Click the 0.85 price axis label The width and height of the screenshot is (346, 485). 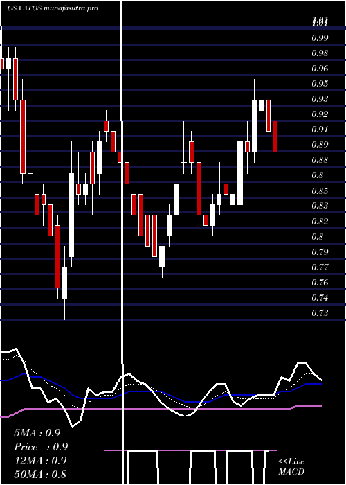(x=320, y=191)
